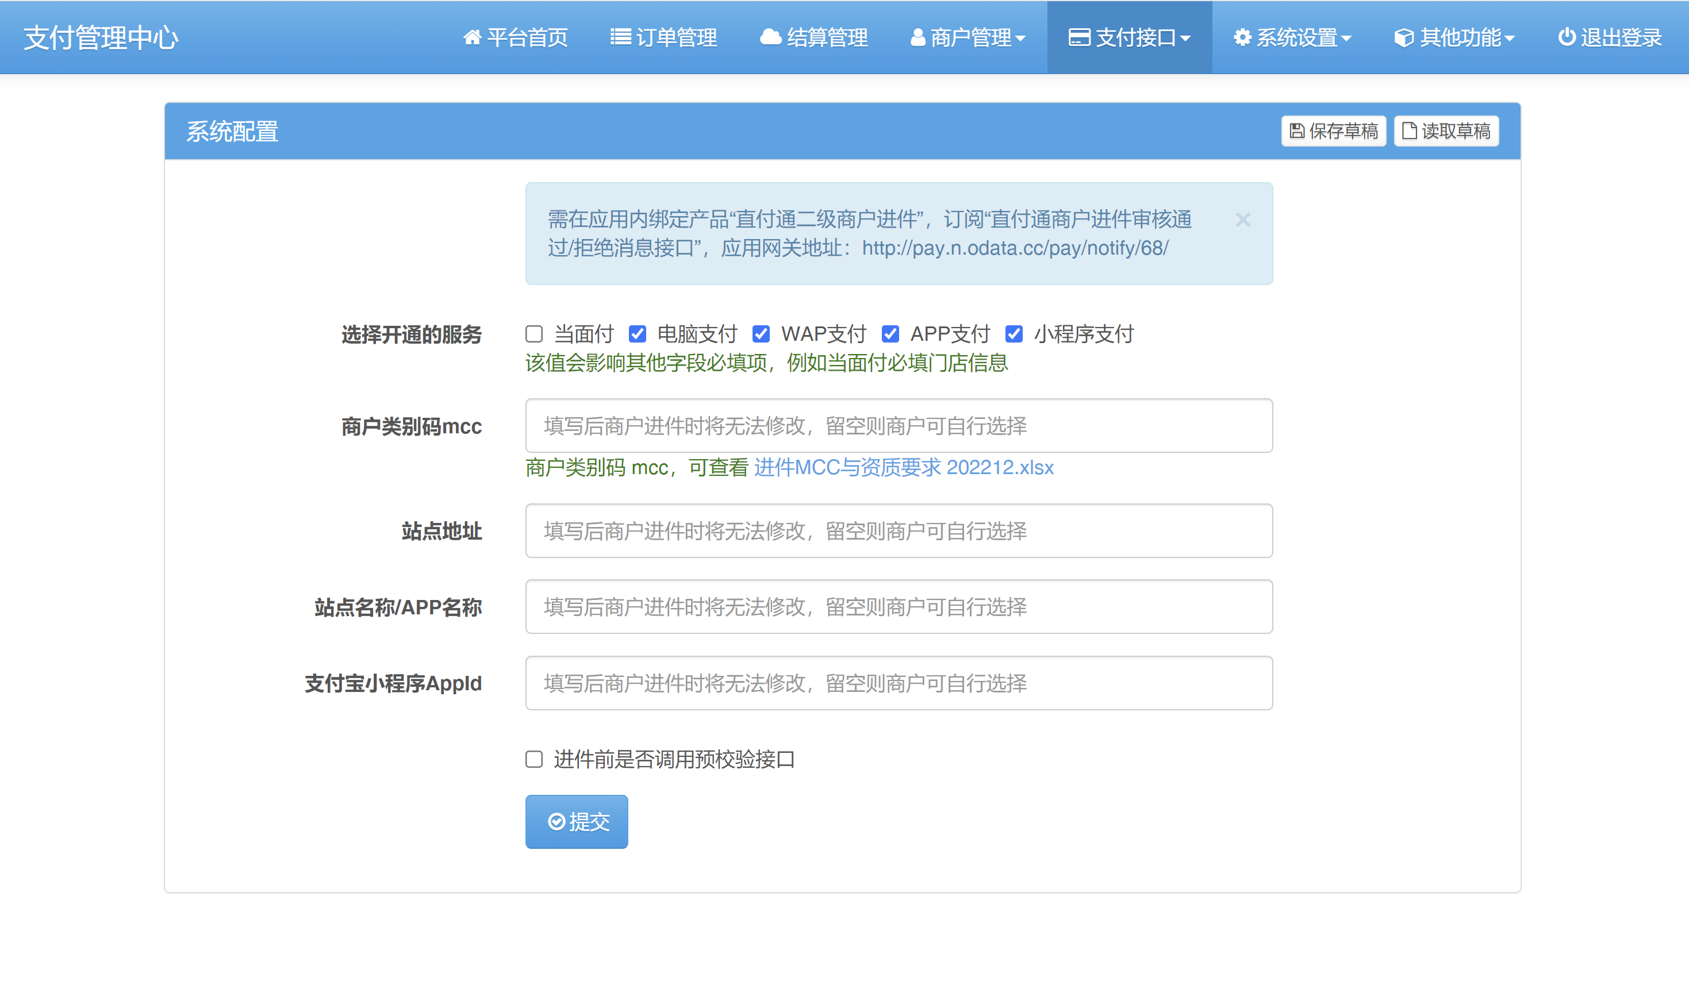Enable the 当面付 service checkbox
This screenshot has height=981, width=1689.
[533, 333]
